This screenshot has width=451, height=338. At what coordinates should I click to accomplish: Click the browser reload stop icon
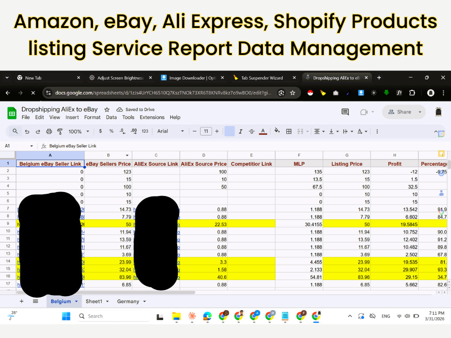33,93
